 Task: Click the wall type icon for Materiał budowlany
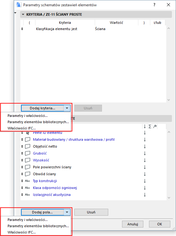[28, 139]
